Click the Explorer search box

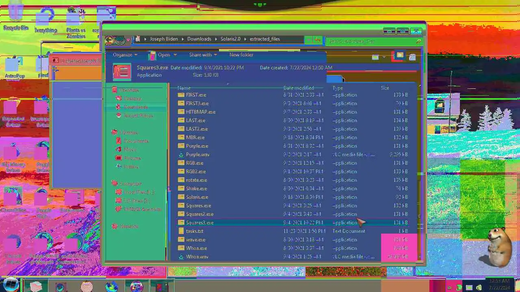[373, 41]
